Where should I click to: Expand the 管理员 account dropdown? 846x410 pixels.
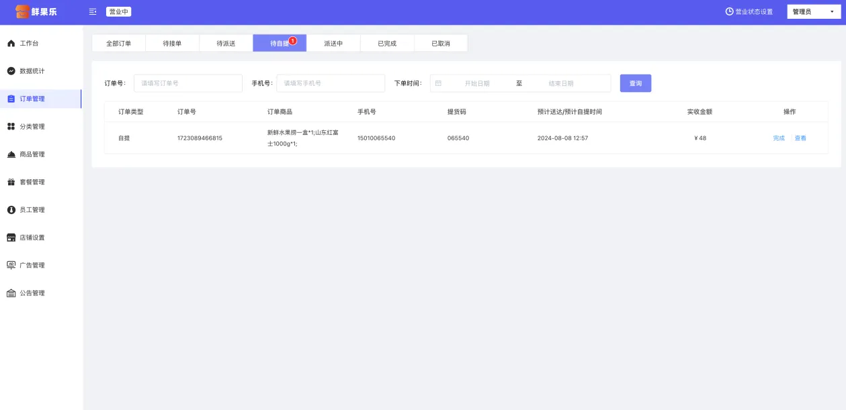tap(813, 12)
